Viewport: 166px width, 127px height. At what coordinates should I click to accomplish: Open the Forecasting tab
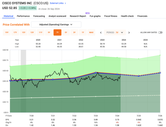tap(39, 16)
